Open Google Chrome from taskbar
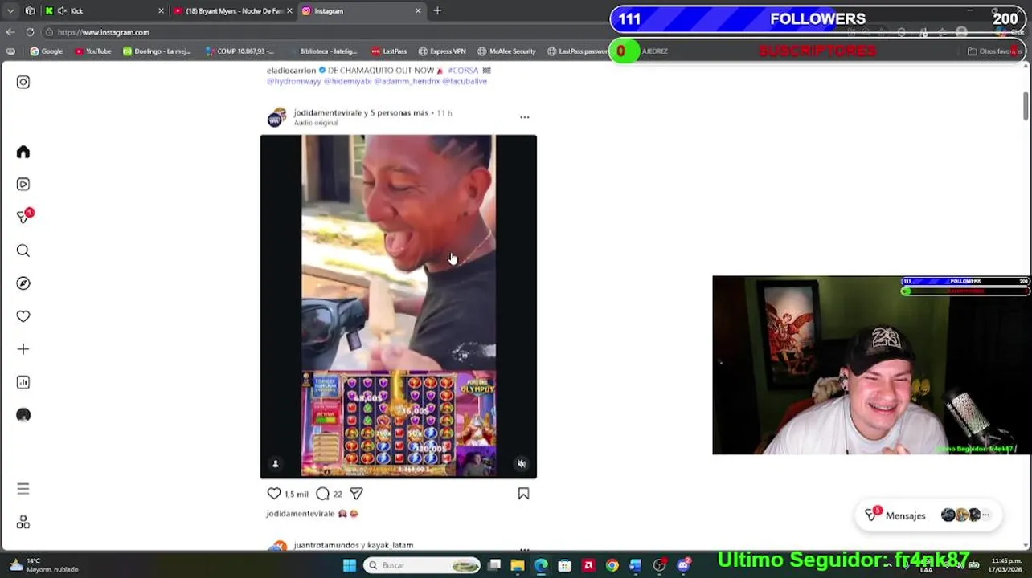Image resolution: width=1032 pixels, height=578 pixels. (612, 565)
